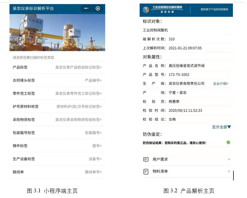The image size is (247, 198).
Task: Click the 请选择您要扫描的标签类型 prompt
Action: [x=33, y=58]
